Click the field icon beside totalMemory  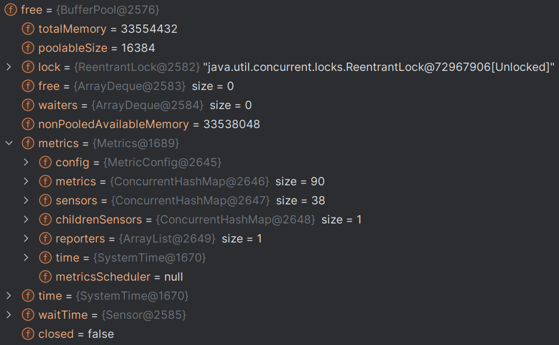(x=28, y=29)
